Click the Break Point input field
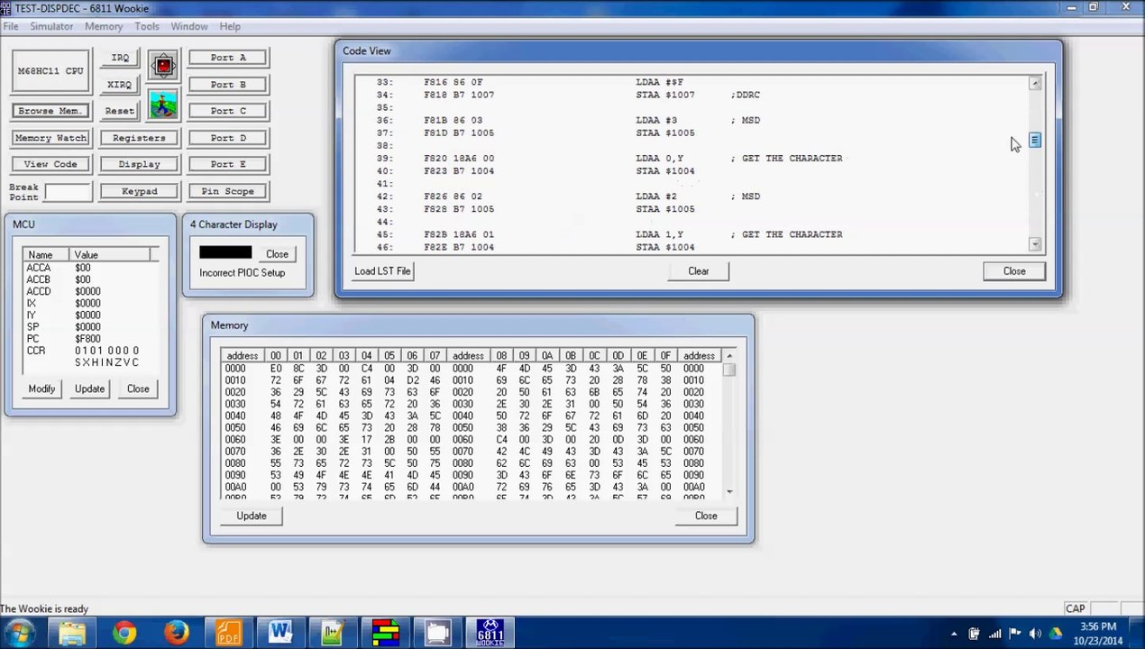 tap(69, 192)
